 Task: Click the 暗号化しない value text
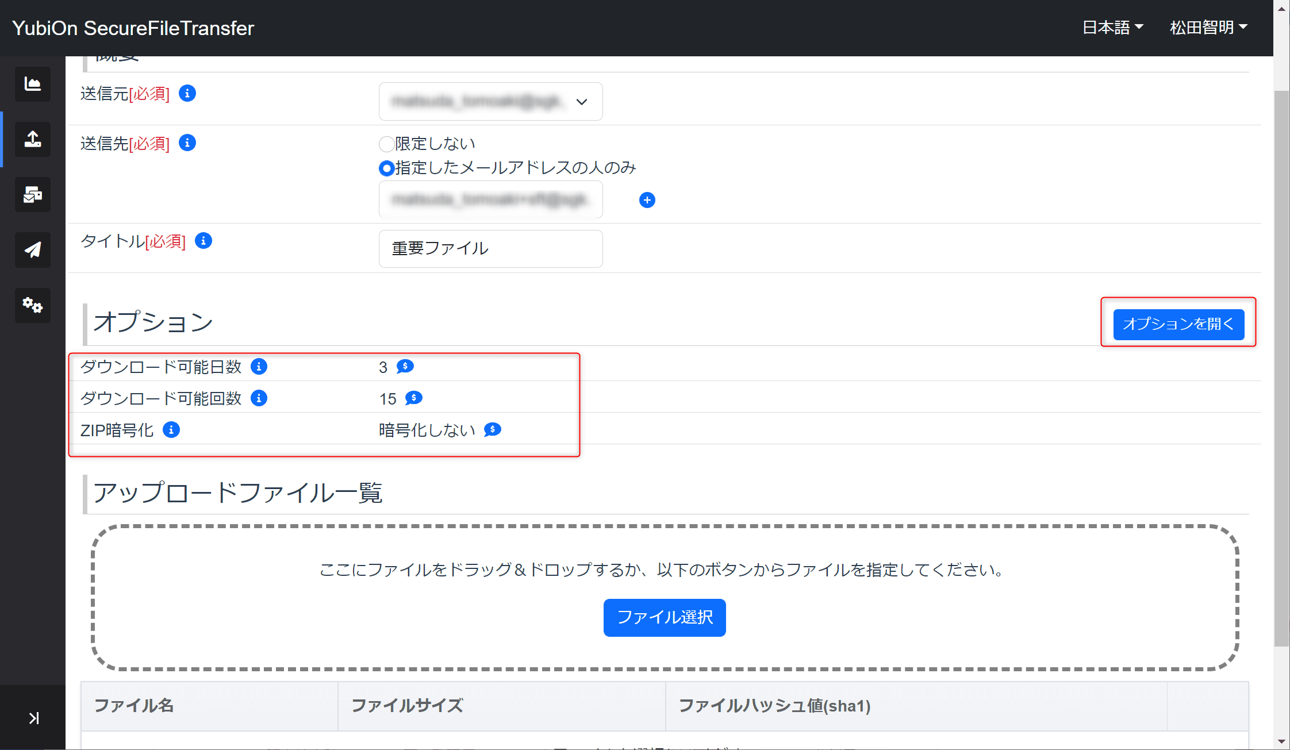click(x=427, y=430)
